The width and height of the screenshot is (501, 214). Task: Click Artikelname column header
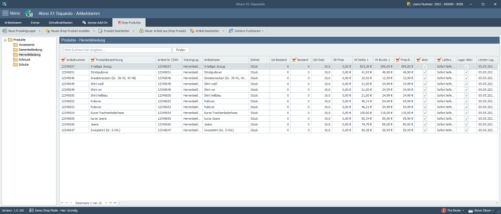click(226, 60)
